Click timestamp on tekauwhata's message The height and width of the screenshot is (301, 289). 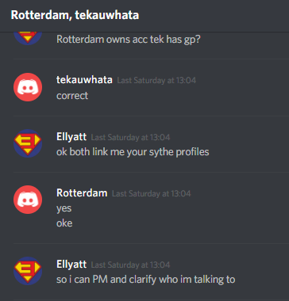coord(156,80)
